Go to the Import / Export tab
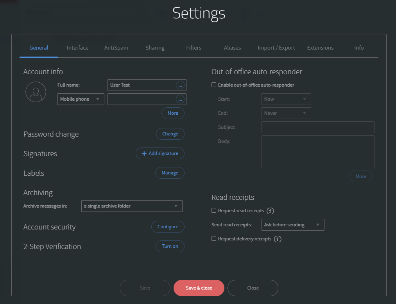Screen dimensions: 396x304 (x=276, y=48)
